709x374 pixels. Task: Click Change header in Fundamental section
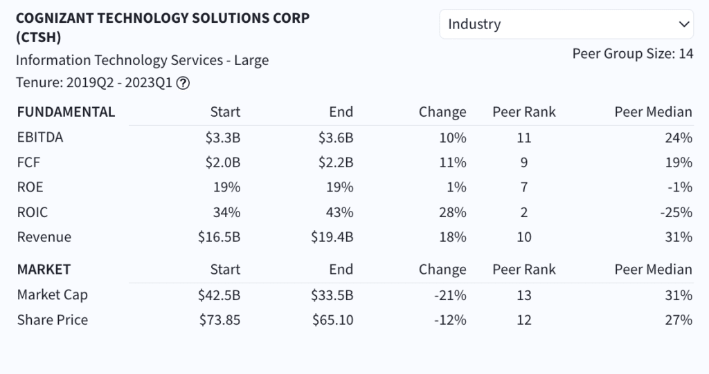[442, 112]
